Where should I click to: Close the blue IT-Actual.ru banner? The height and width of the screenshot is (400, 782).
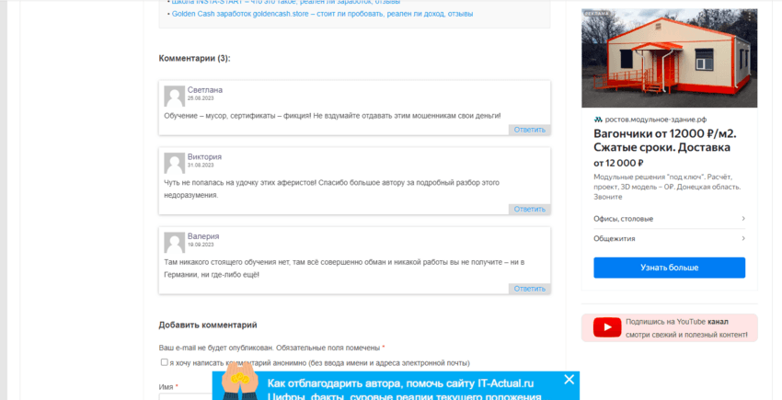tap(569, 379)
